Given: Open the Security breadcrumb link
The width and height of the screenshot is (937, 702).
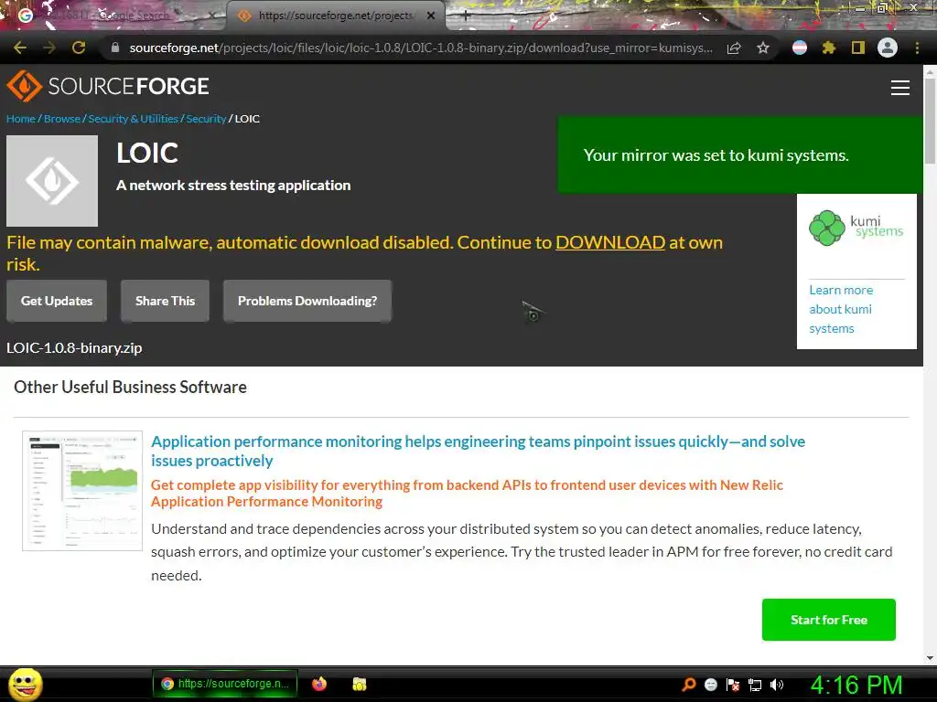Looking at the screenshot, I should tap(206, 119).
